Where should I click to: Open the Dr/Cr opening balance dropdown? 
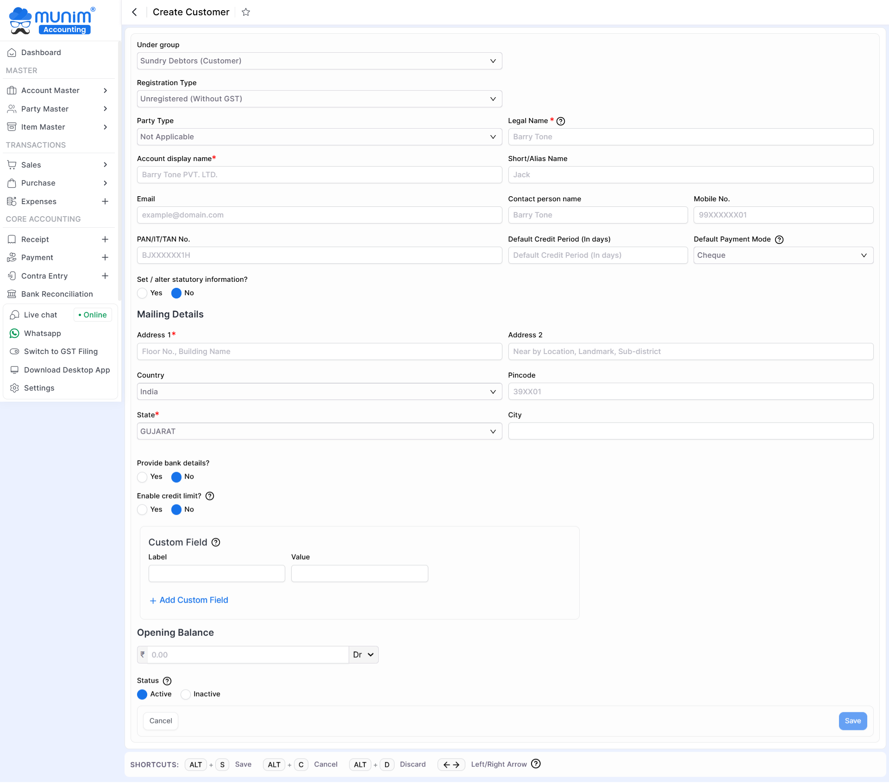coord(363,655)
